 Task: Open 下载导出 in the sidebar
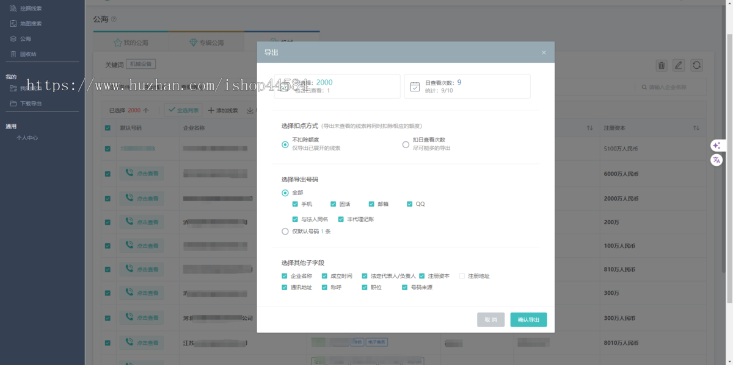point(31,104)
